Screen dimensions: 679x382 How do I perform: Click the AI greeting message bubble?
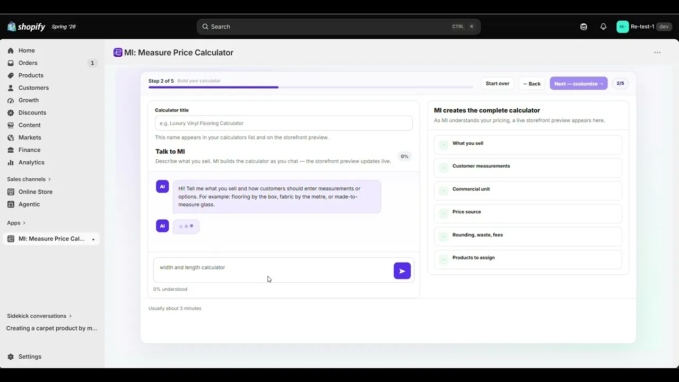[277, 196]
